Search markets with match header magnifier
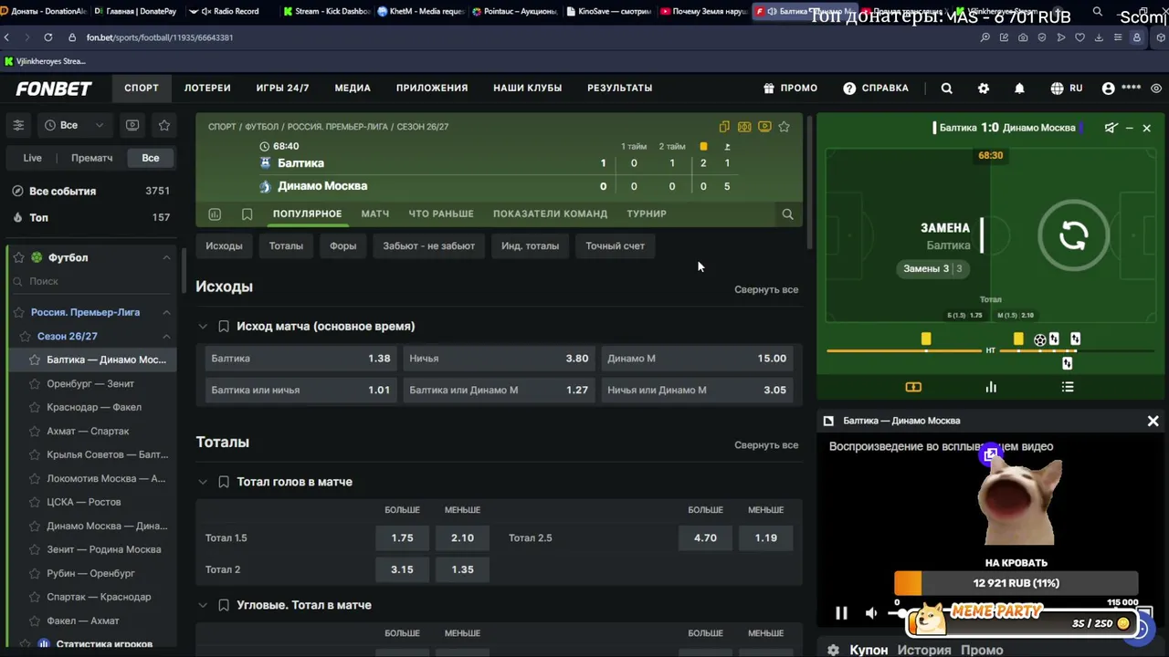 click(x=787, y=214)
